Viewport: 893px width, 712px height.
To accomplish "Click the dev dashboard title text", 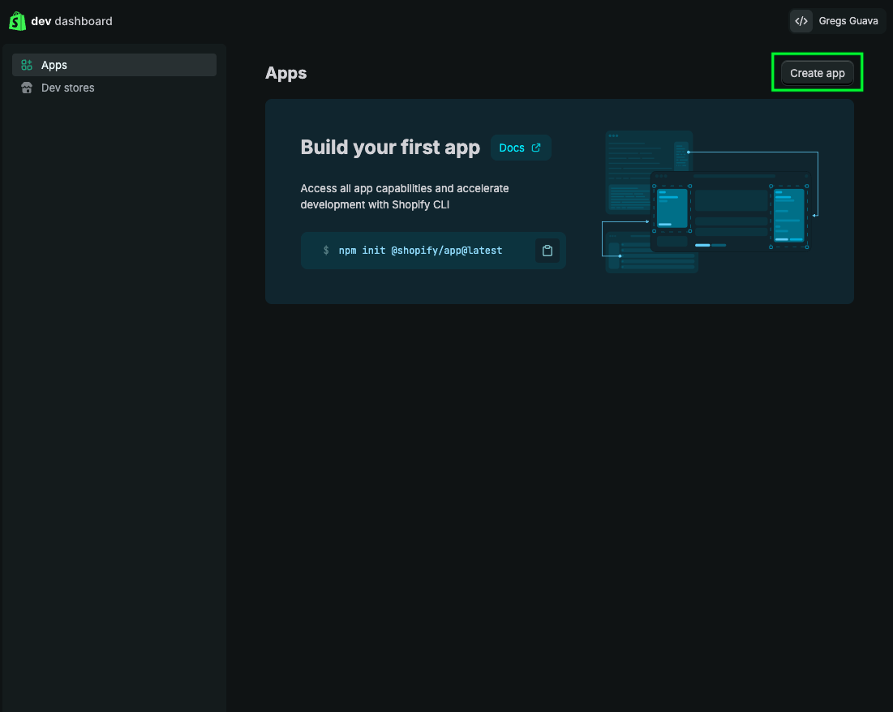I will pos(71,21).
